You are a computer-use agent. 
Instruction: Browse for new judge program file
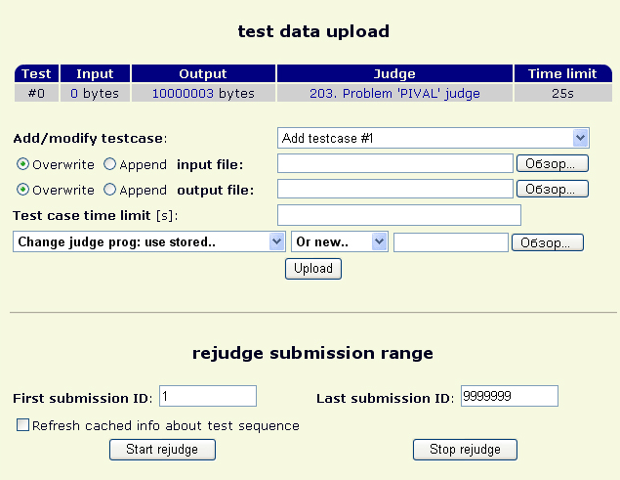pyautogui.click(x=548, y=242)
